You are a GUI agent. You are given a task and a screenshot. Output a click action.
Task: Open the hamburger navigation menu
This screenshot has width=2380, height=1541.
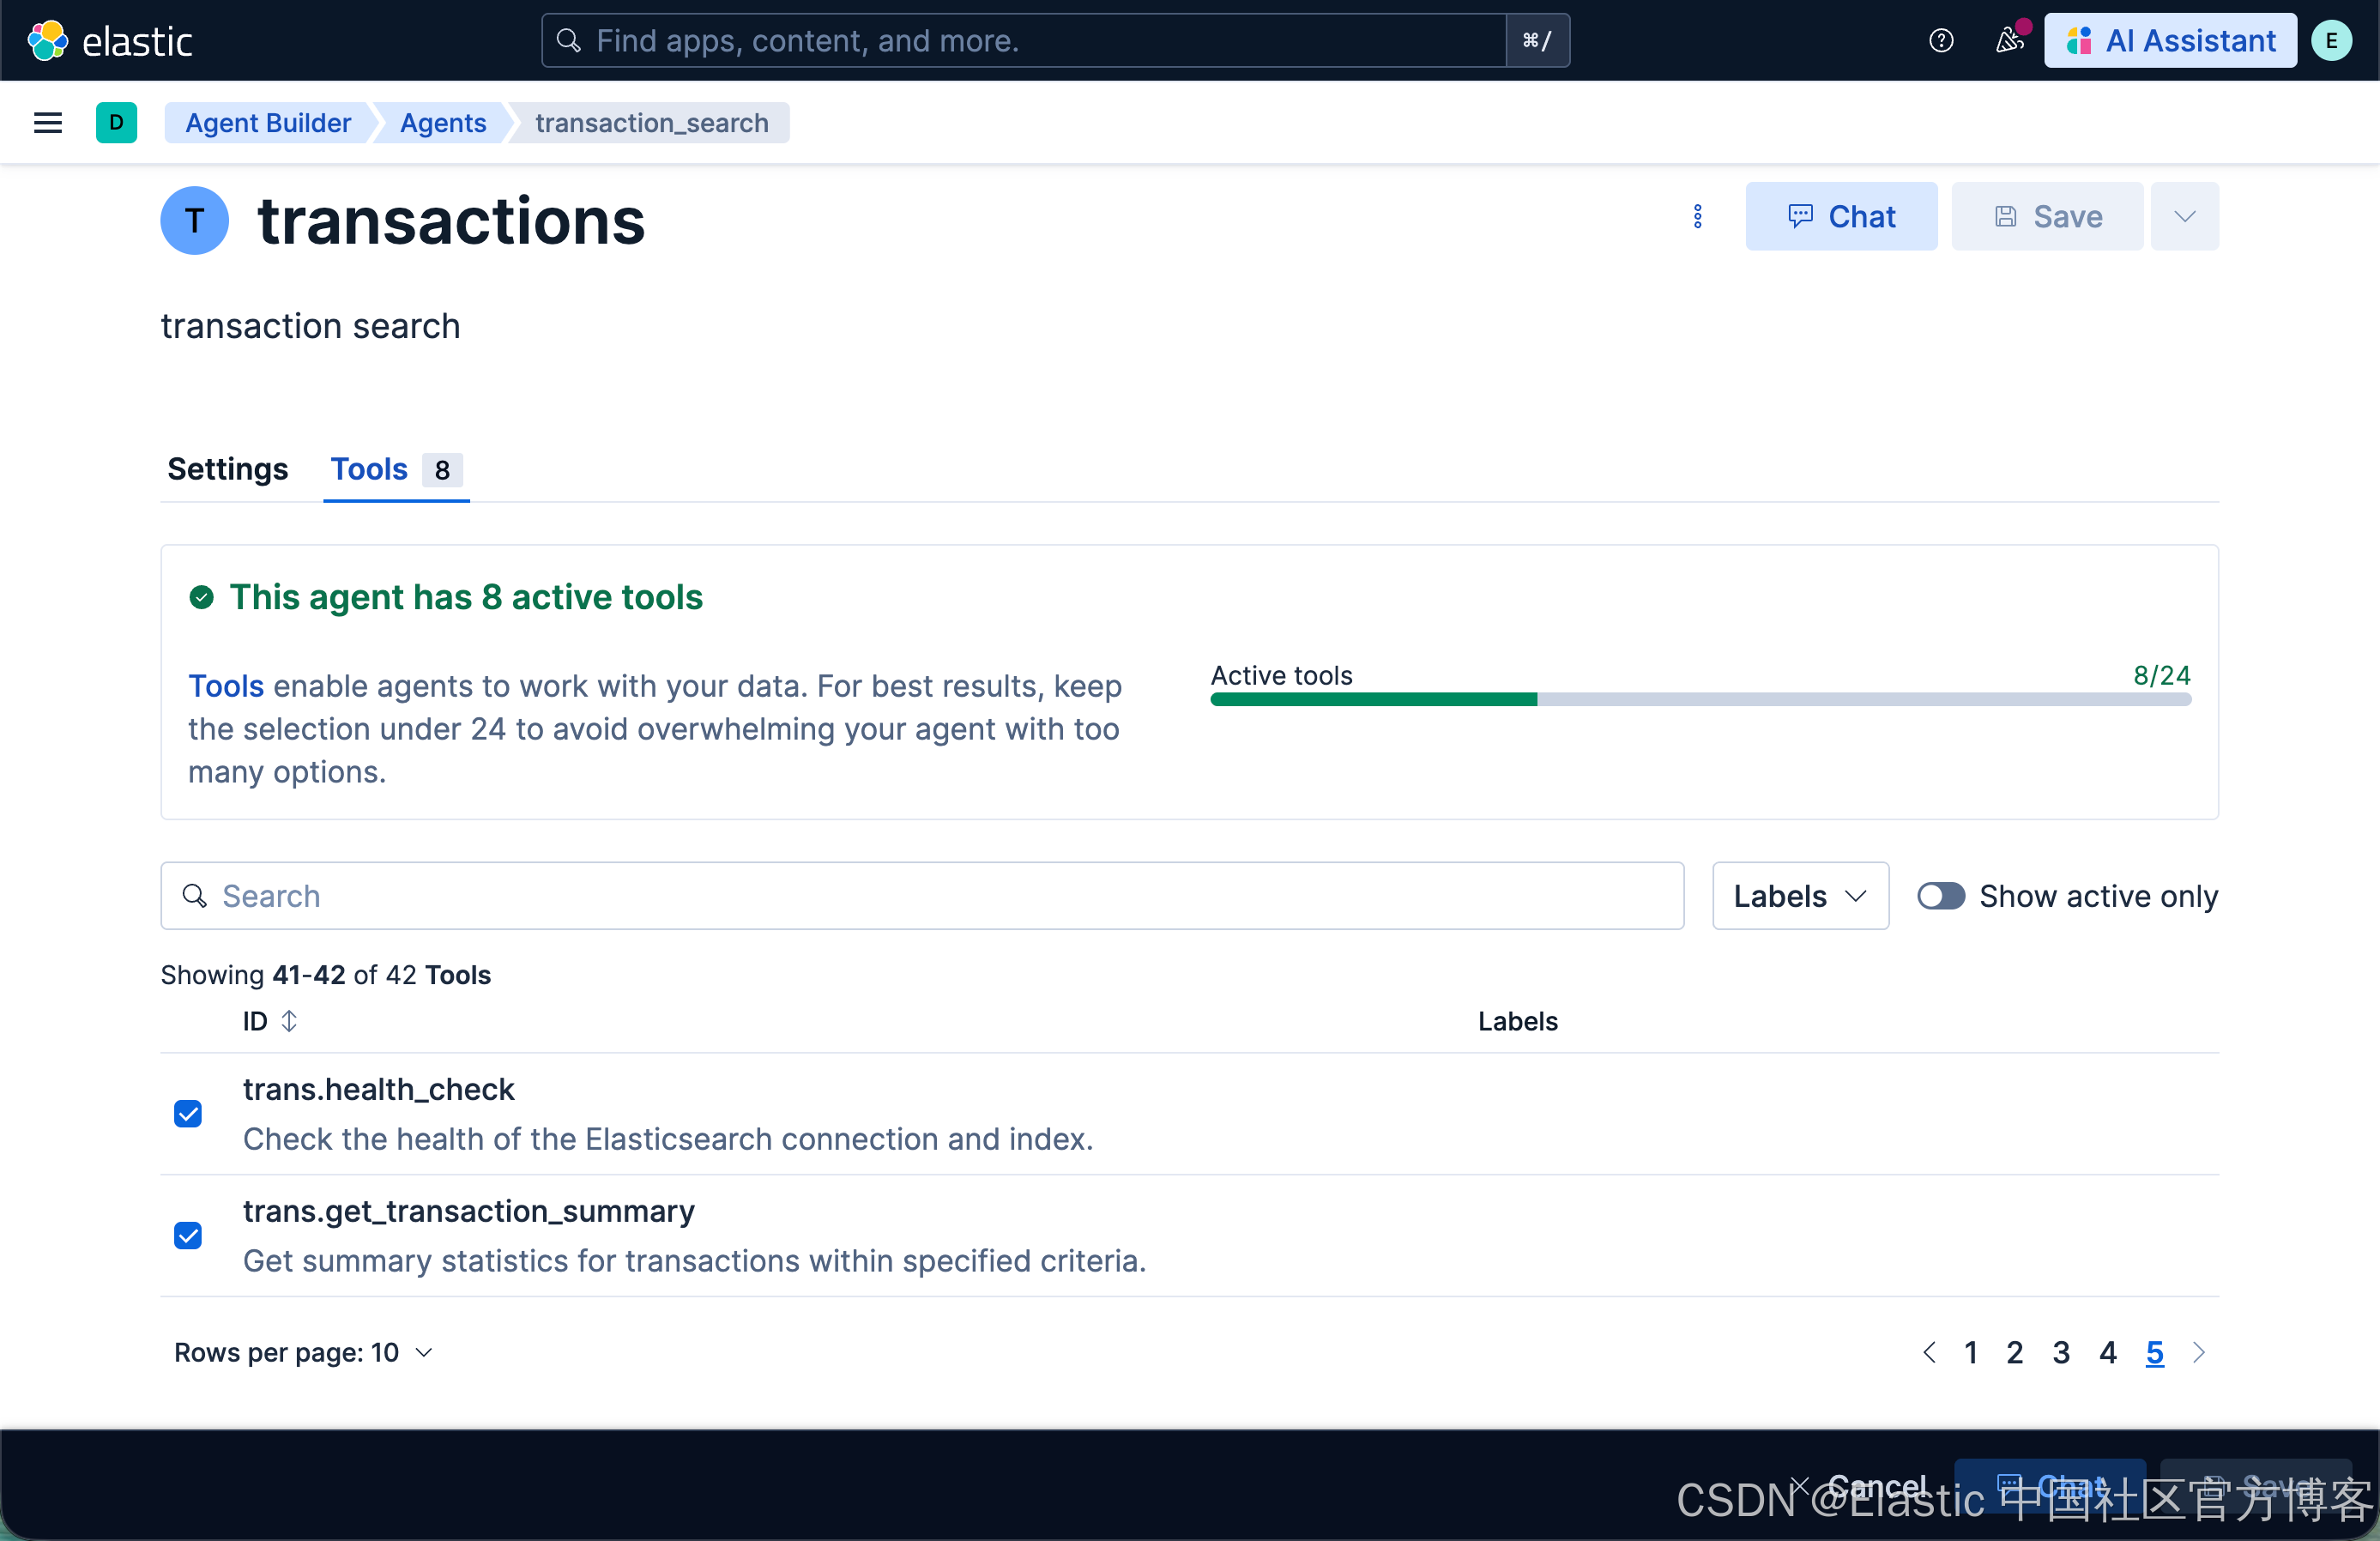(x=47, y=123)
